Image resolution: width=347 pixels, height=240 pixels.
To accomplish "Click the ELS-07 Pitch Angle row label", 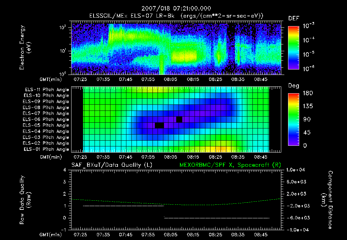I will (x=46, y=113).
